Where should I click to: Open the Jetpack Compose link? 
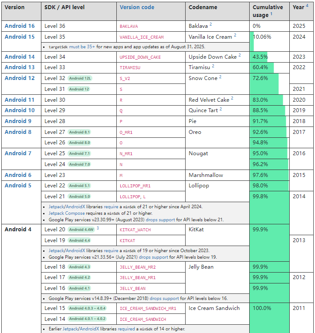pyautogui.click(x=67, y=213)
